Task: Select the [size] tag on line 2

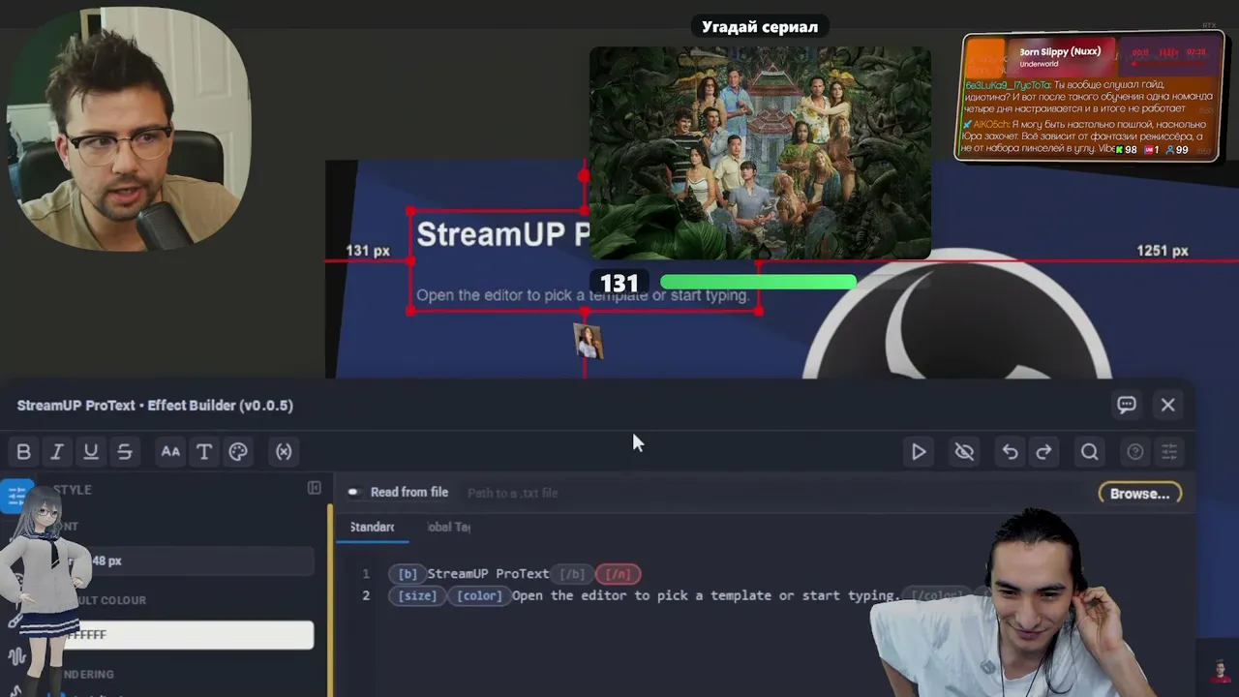Action: click(x=418, y=595)
